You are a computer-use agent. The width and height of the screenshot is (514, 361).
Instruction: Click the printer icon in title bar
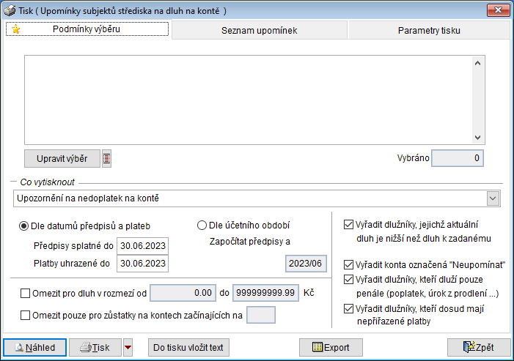click(9, 11)
